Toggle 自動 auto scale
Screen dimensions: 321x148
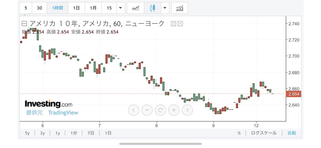click(292, 133)
